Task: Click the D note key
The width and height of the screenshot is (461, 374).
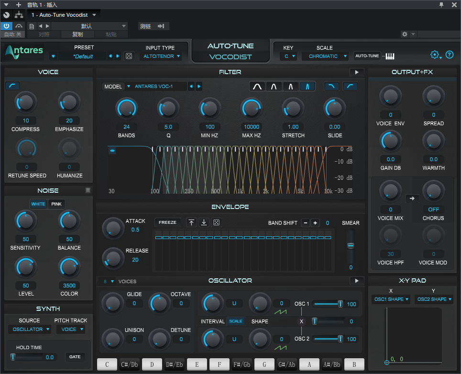Action: (x=152, y=364)
